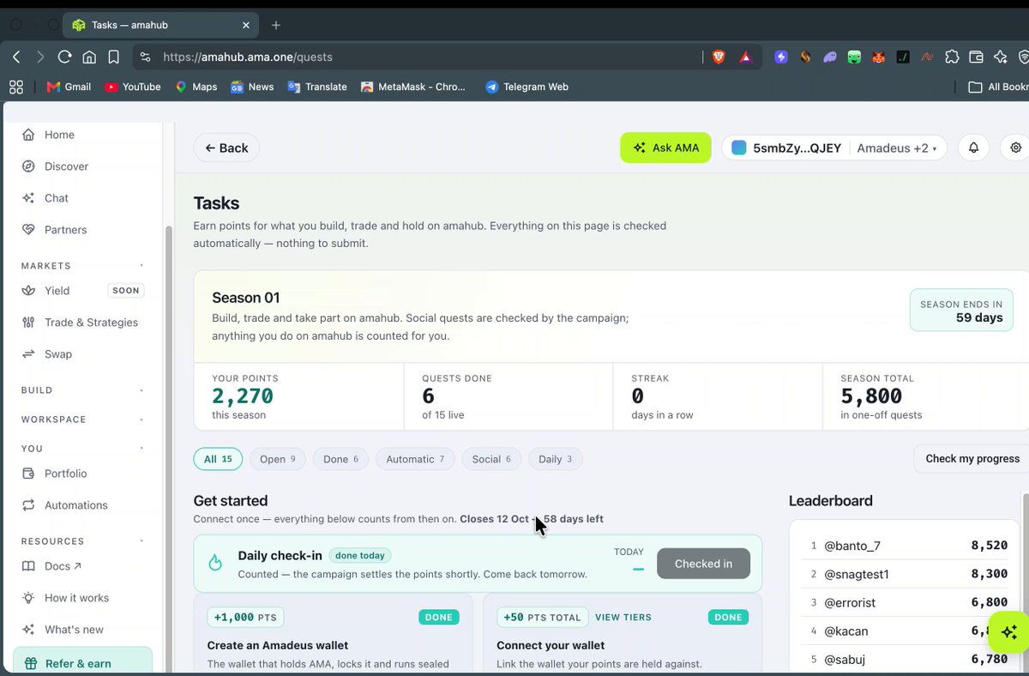
Task: Show Daily tasks filter
Action: tap(556, 459)
